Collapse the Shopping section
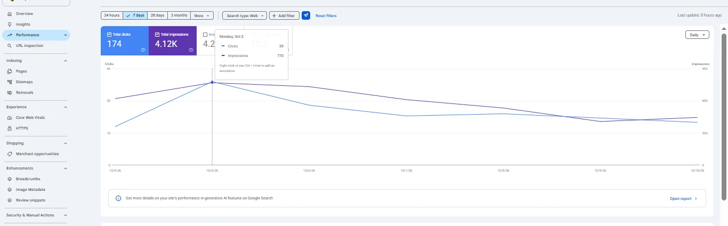Viewport: 728px width, 226px height. click(66, 143)
